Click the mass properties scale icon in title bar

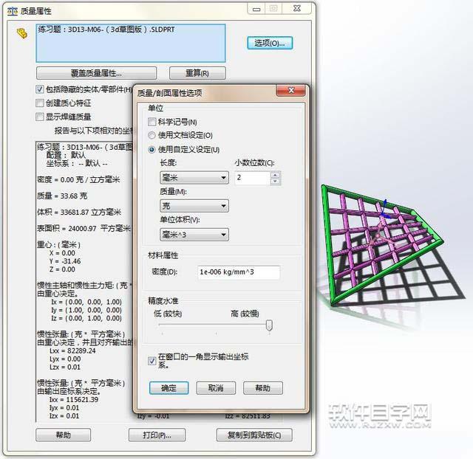click(x=13, y=12)
